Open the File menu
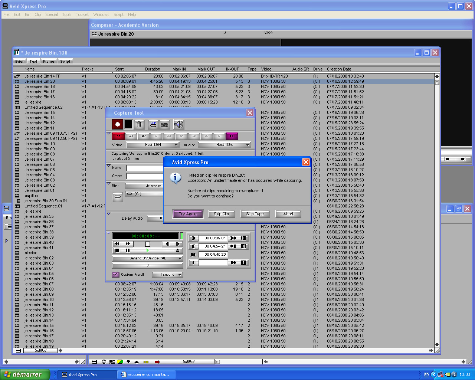Screen dimensions: 475x380 coord(6,14)
